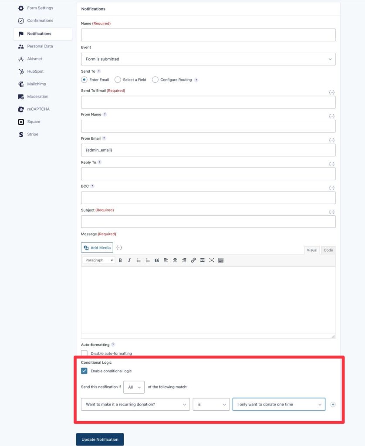Viewport: 365px width, 446px height.
Task: Toggle italic formatting in message editor
Action: (x=129, y=260)
